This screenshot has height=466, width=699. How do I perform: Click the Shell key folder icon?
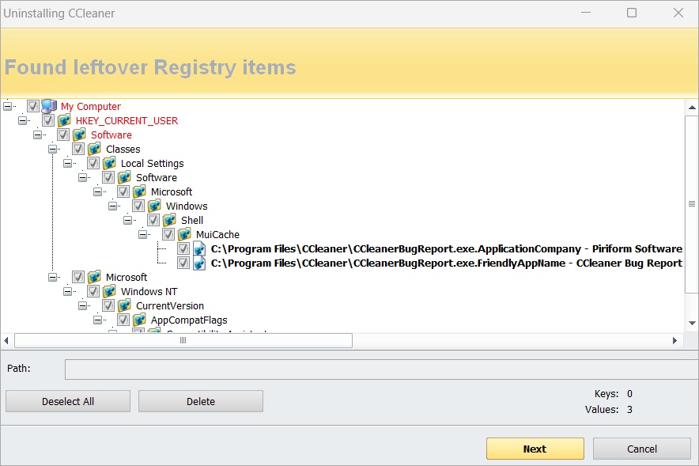pos(170,220)
